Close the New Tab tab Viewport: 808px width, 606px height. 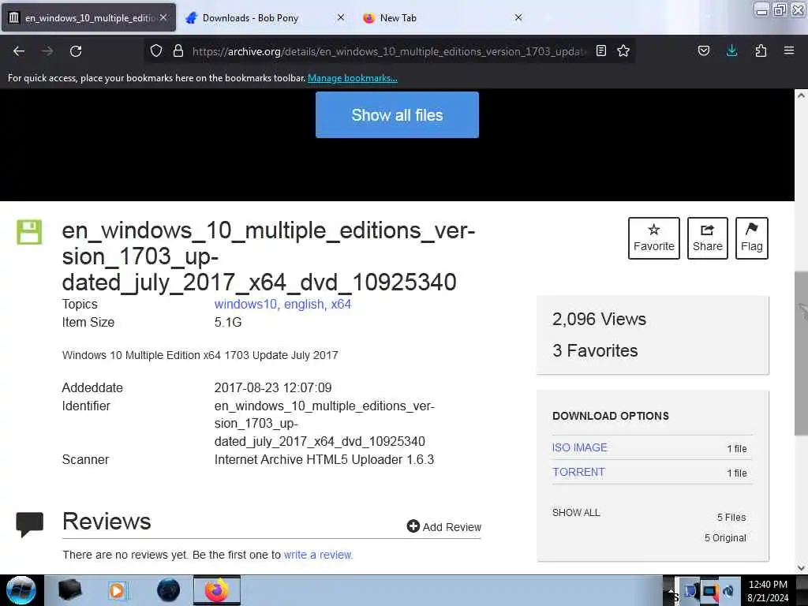(x=518, y=17)
